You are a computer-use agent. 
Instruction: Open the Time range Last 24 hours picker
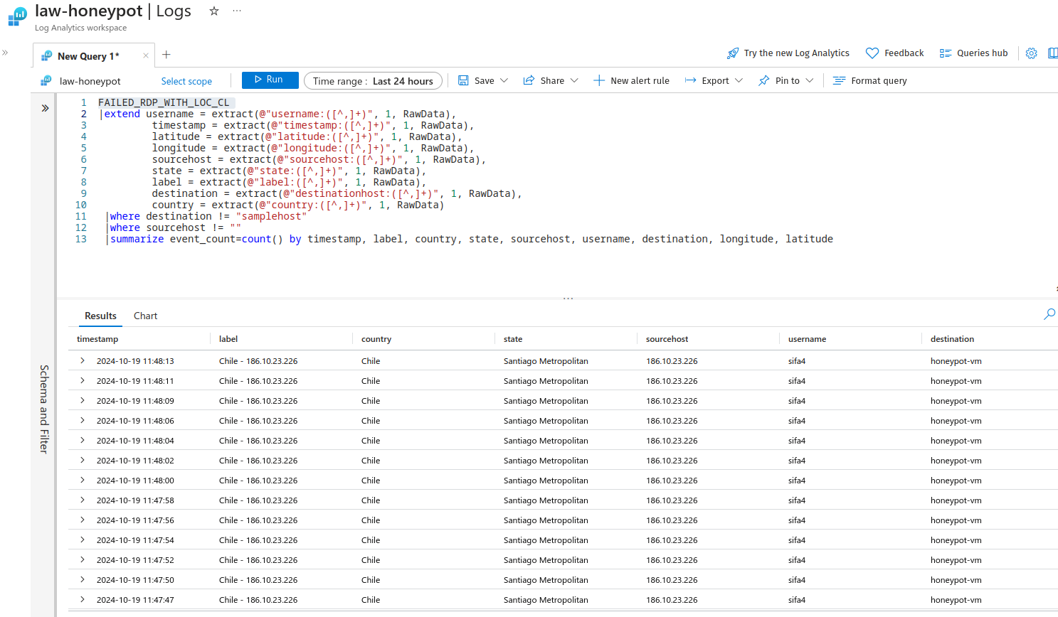point(373,81)
